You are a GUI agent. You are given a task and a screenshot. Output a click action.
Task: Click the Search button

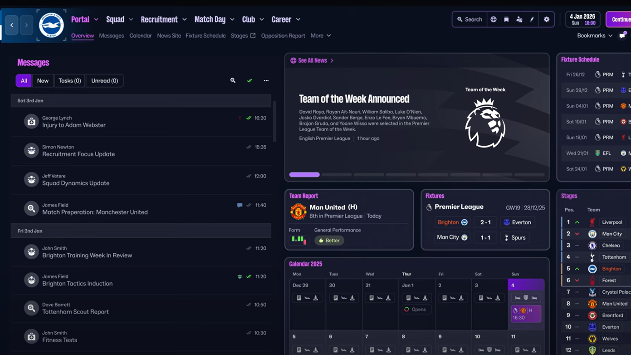pyautogui.click(x=470, y=20)
